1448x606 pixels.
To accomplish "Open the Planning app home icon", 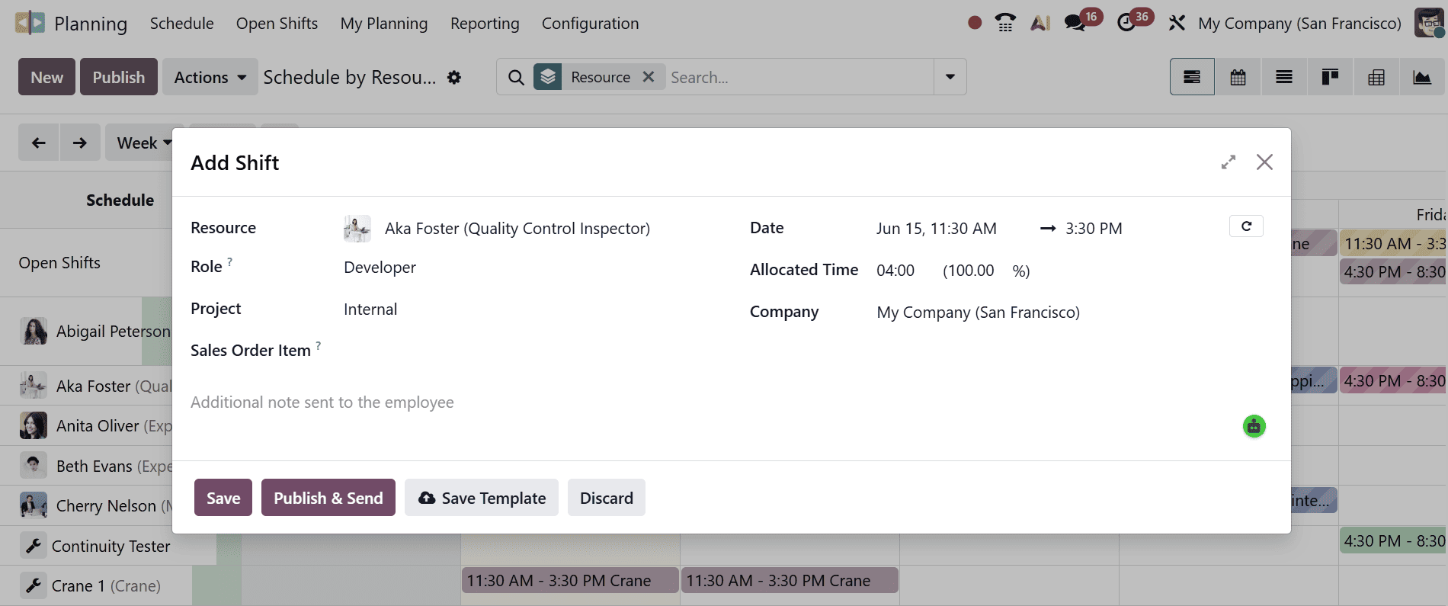I will (x=30, y=23).
